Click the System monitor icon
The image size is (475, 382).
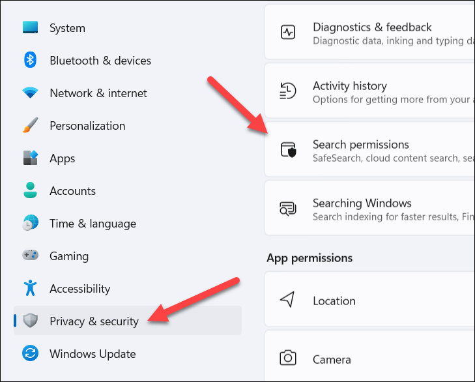[31, 27]
